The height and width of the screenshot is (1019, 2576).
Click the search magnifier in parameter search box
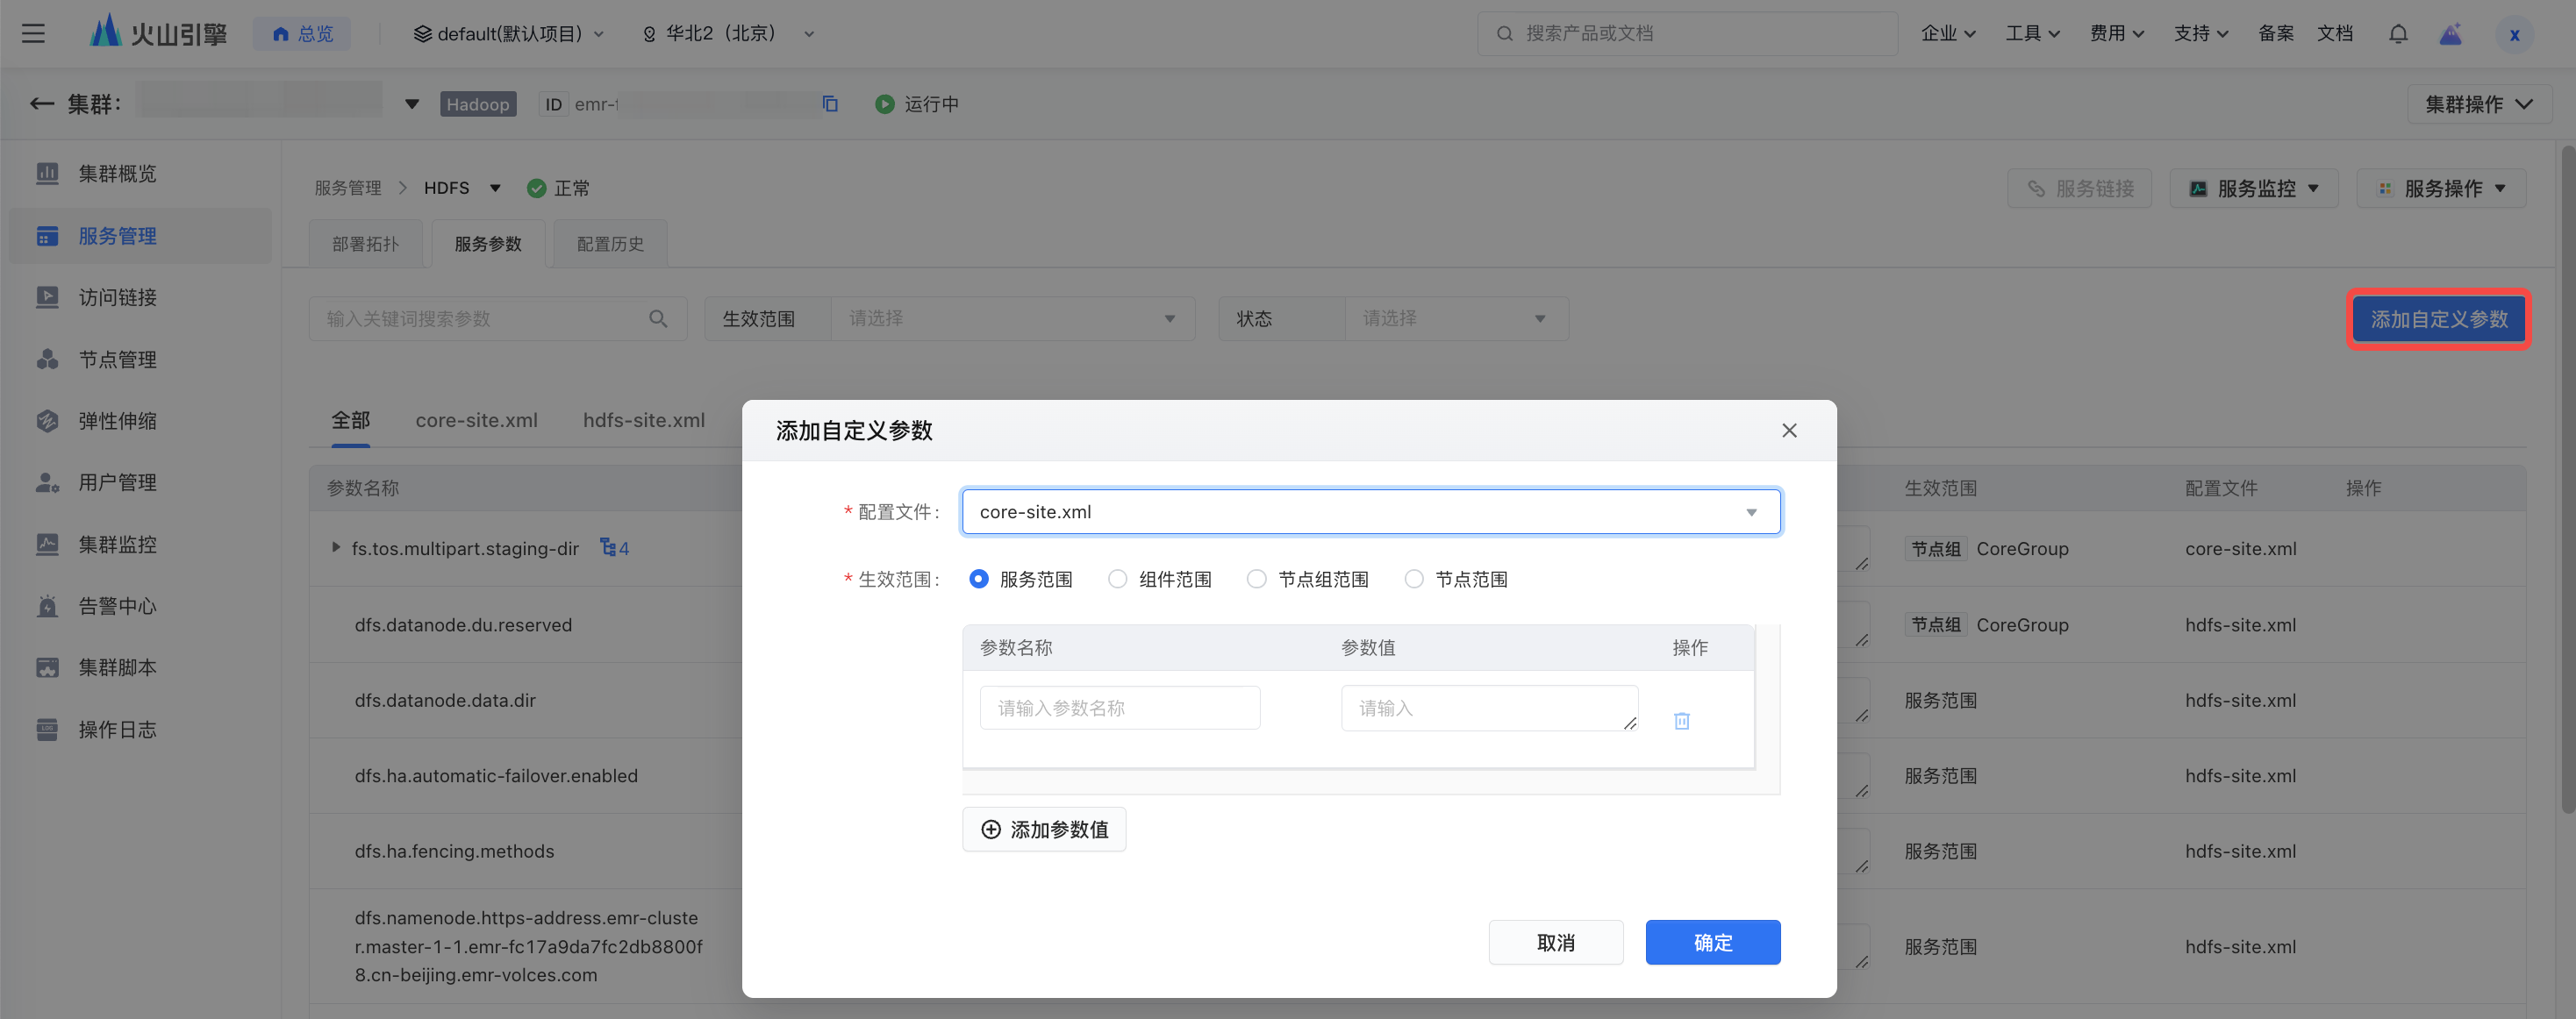click(x=658, y=318)
